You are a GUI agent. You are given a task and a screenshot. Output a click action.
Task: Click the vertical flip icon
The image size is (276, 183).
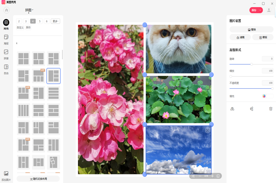click(252, 109)
